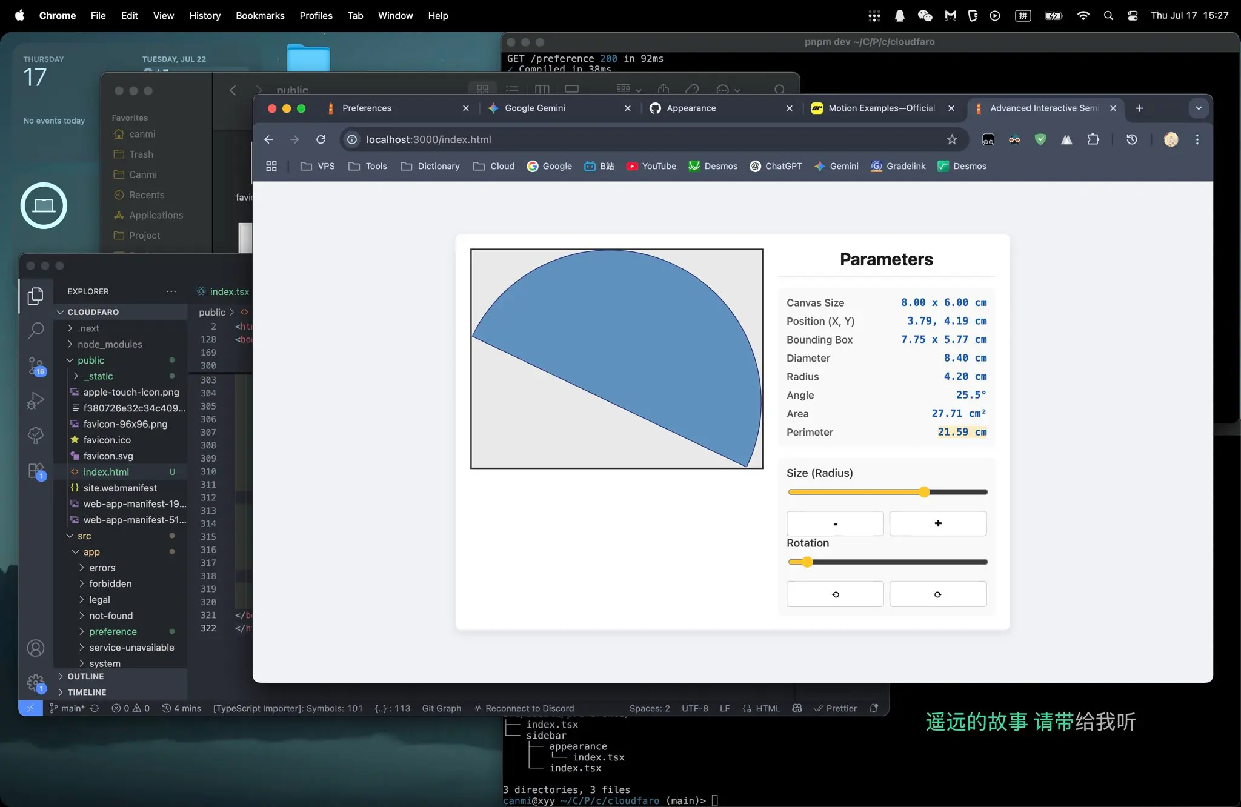
Task: Click Rotation slider
Action: tap(888, 562)
